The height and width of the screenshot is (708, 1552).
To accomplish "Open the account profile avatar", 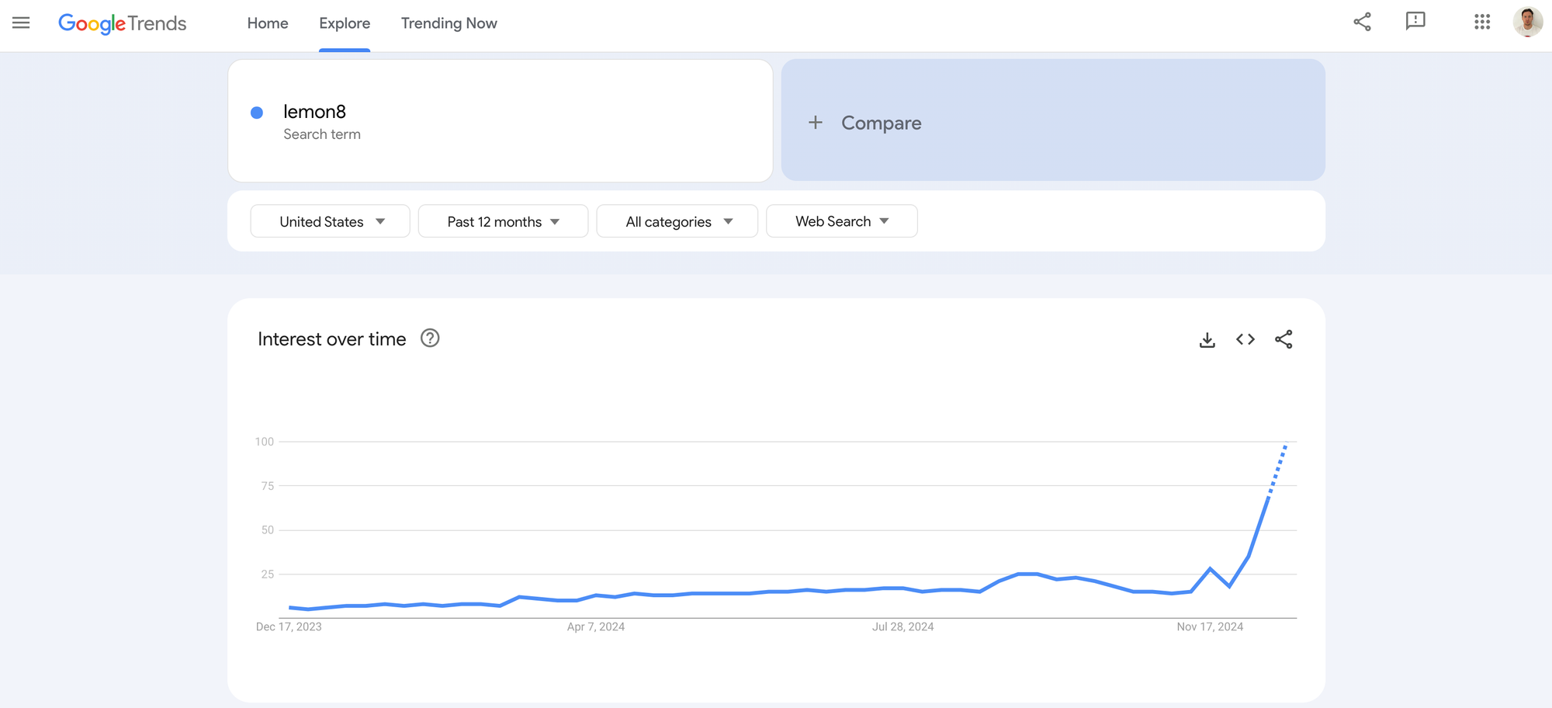I will (x=1527, y=22).
